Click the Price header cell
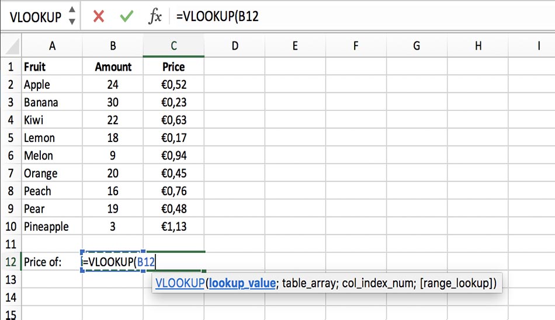This screenshot has width=555, height=320. [x=174, y=67]
